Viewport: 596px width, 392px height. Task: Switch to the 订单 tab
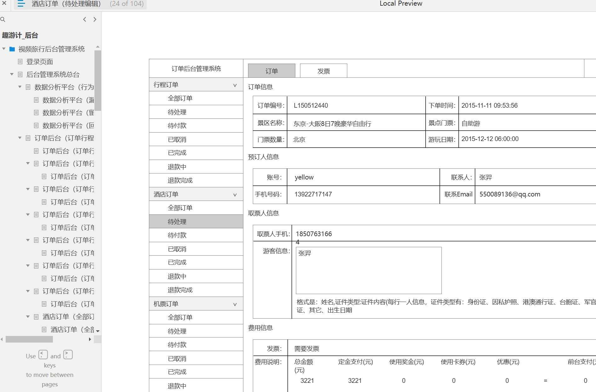coord(271,71)
